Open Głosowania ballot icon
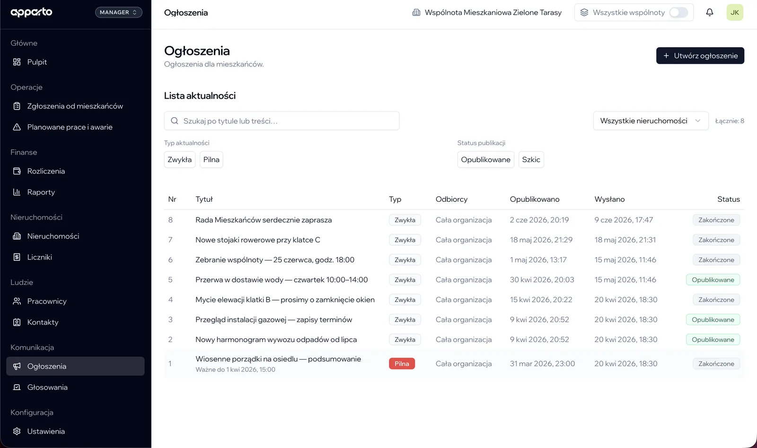Image resolution: width=757 pixels, height=448 pixels. click(17, 387)
